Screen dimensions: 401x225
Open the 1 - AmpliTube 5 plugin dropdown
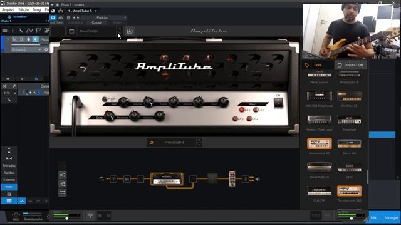[x=82, y=11]
